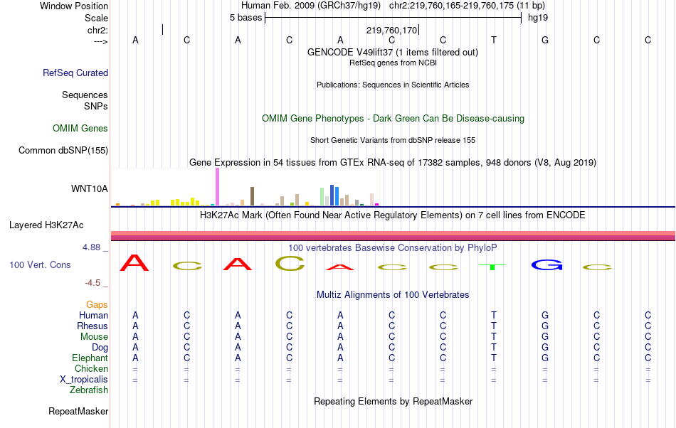Viewport: 676px width, 428px height.
Task: Select the Human alignment row label
Action: (93, 315)
